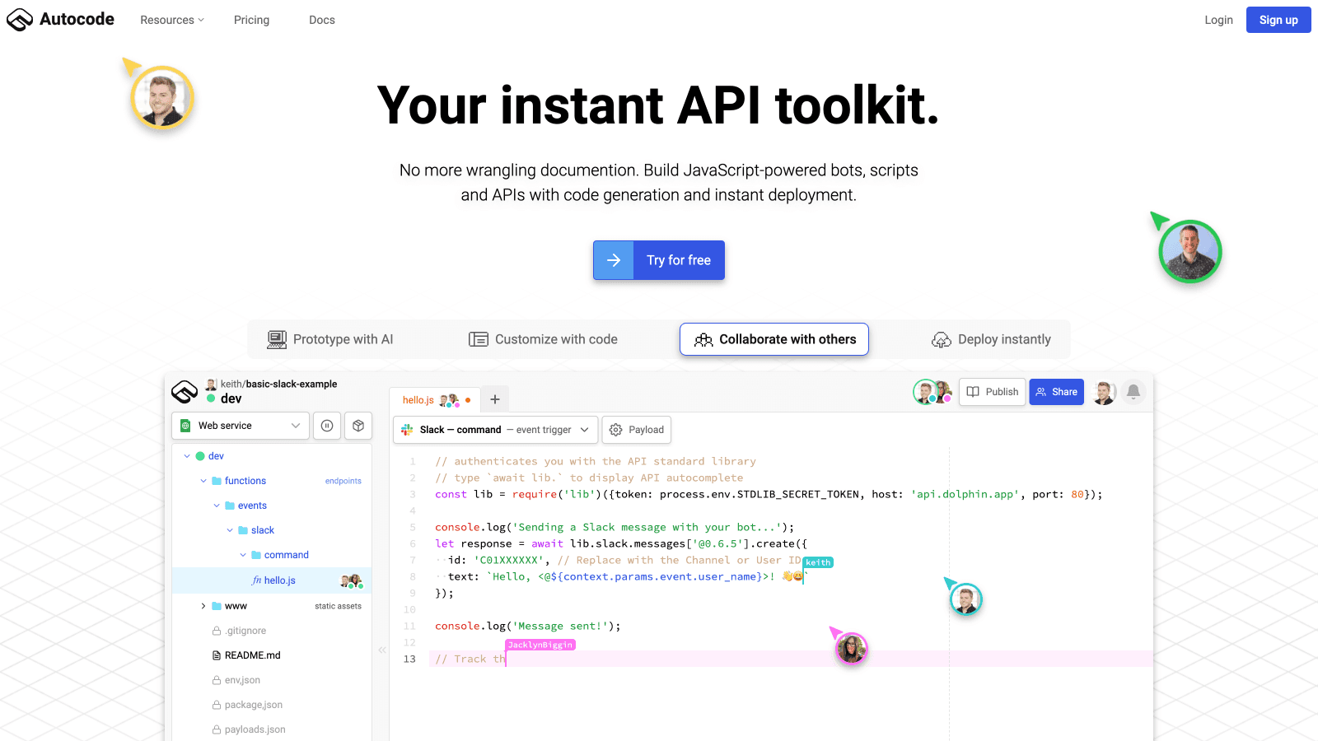Collapse the dev tree folder
This screenshot has height=741, width=1318.
click(187, 456)
